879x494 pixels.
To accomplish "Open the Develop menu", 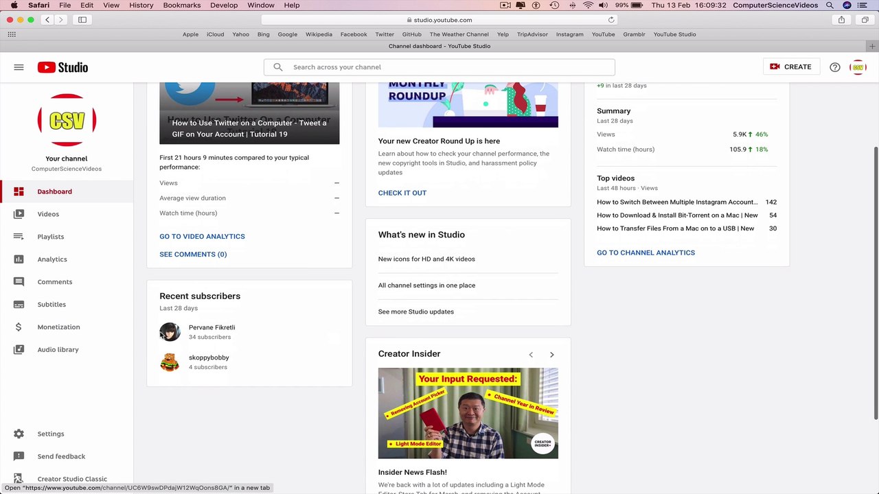I will click(x=224, y=5).
